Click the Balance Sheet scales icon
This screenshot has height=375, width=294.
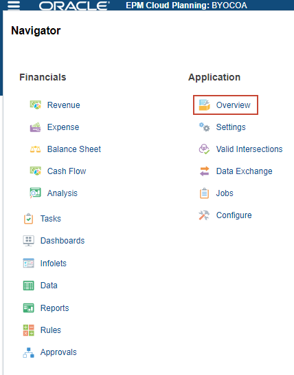coord(35,149)
